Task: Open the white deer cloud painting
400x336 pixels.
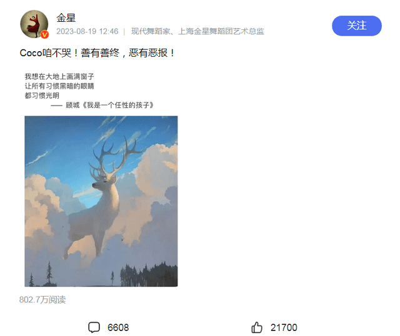Action: click(101, 201)
